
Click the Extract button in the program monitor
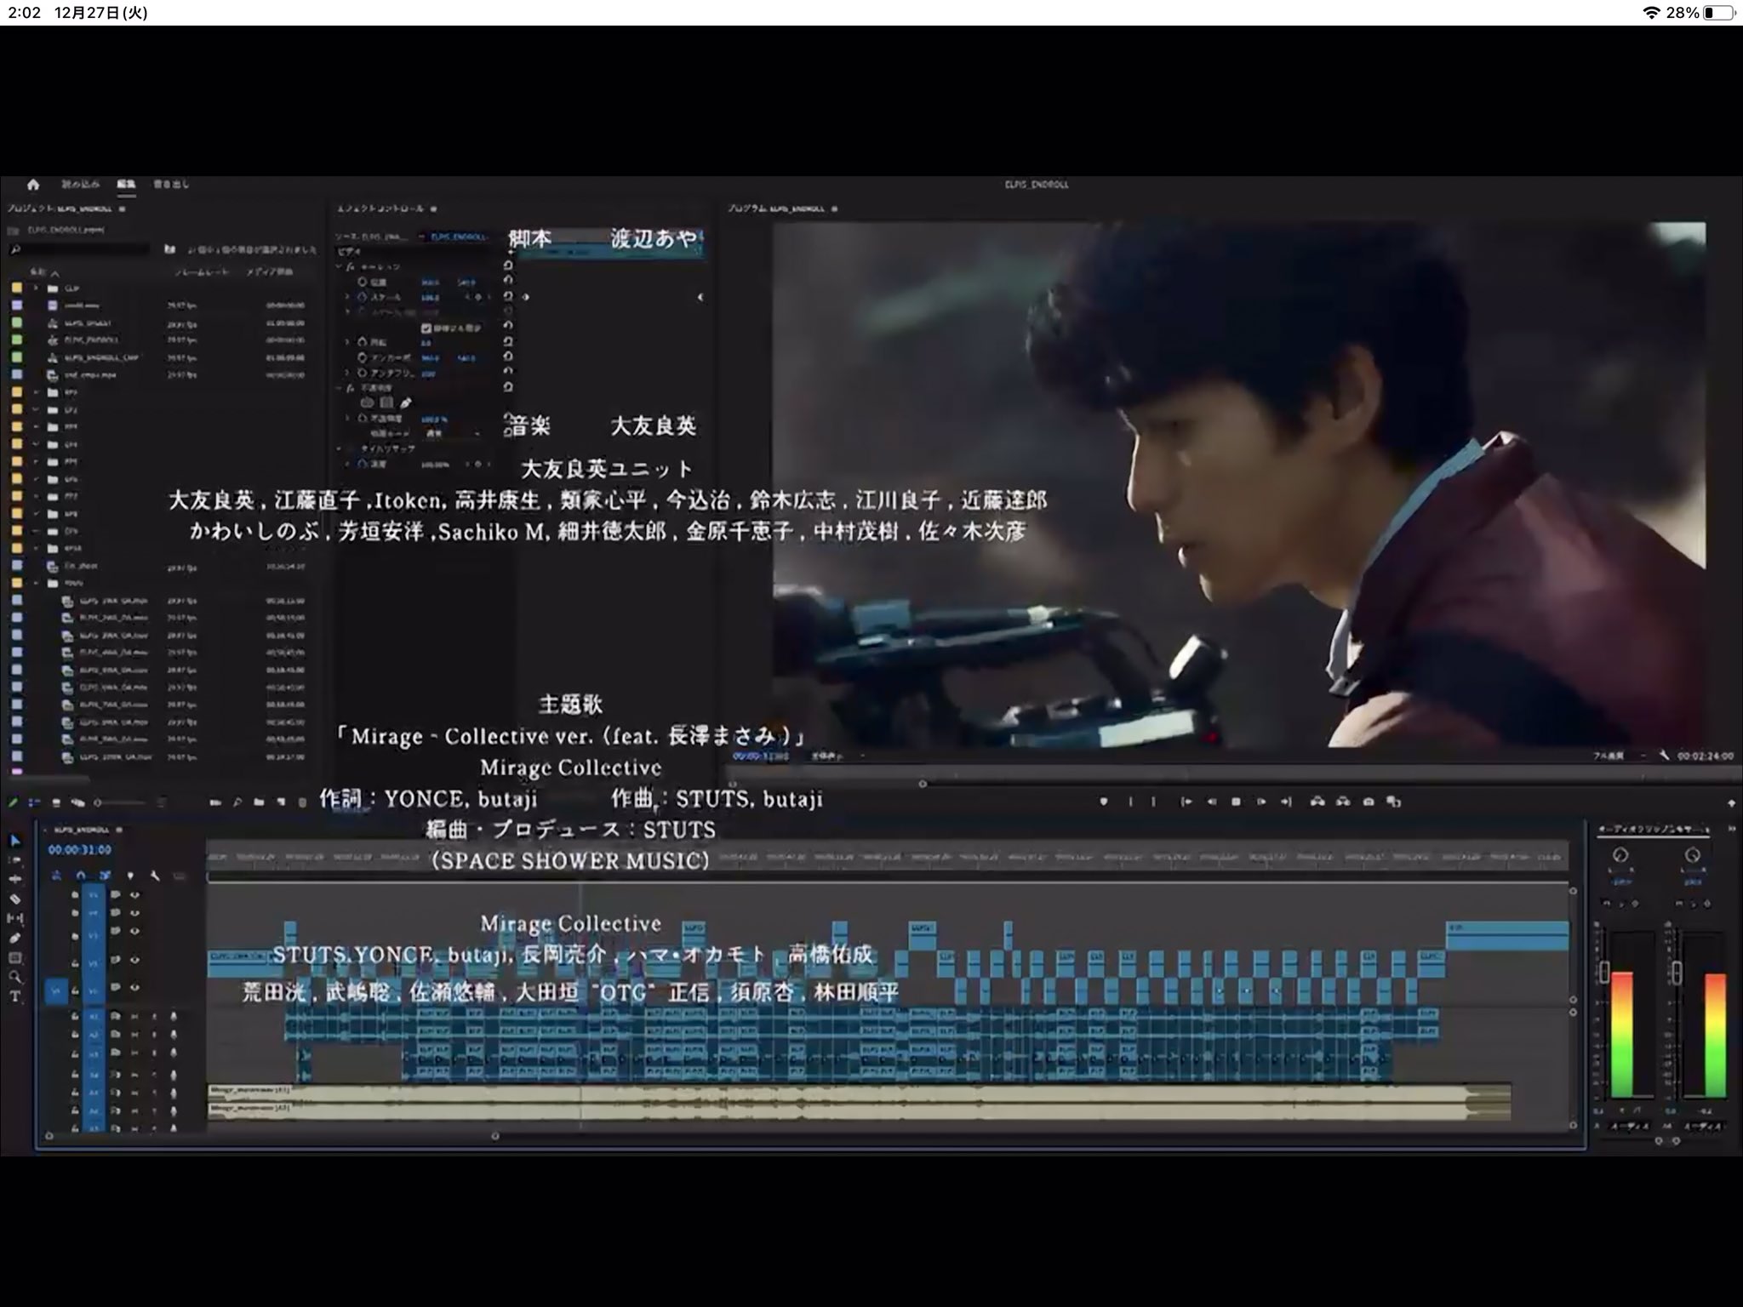pos(1343,802)
